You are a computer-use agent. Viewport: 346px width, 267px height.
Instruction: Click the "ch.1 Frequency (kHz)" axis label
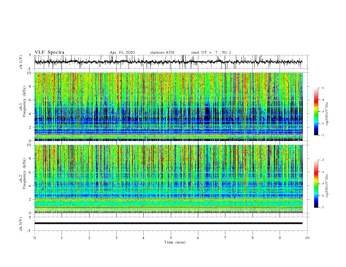click(x=22, y=102)
